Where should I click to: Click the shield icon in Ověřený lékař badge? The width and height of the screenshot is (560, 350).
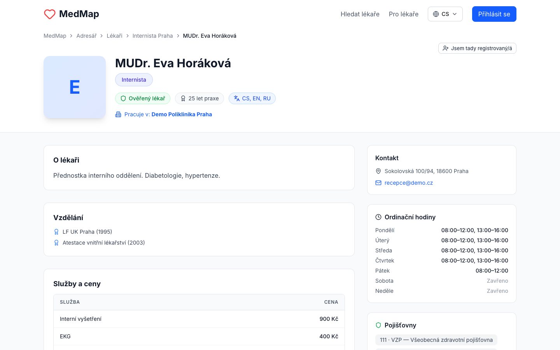point(123,98)
